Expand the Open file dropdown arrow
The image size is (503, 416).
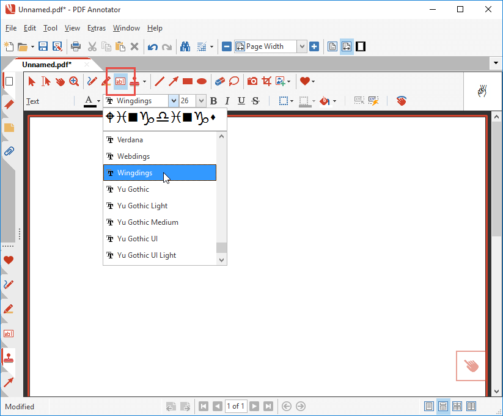pos(32,47)
